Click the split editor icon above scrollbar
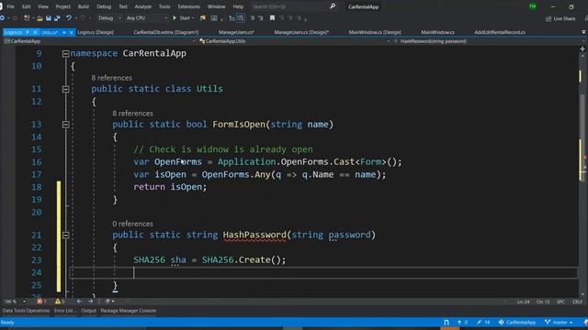The image size is (588, 330). (582, 49)
